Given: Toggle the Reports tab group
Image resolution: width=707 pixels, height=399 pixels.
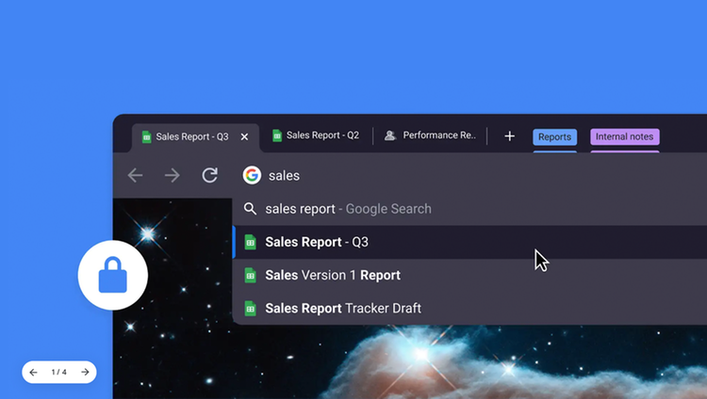Looking at the screenshot, I should (x=554, y=137).
